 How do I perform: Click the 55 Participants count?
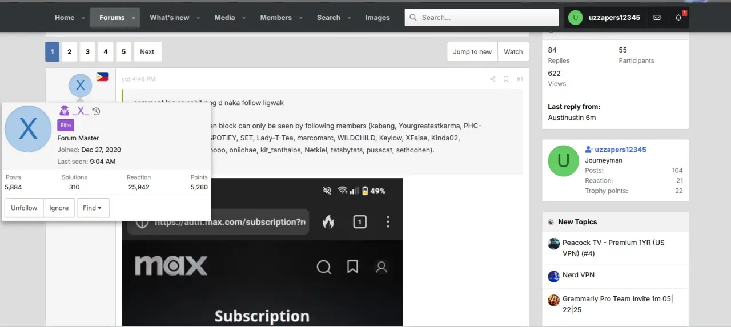622,50
